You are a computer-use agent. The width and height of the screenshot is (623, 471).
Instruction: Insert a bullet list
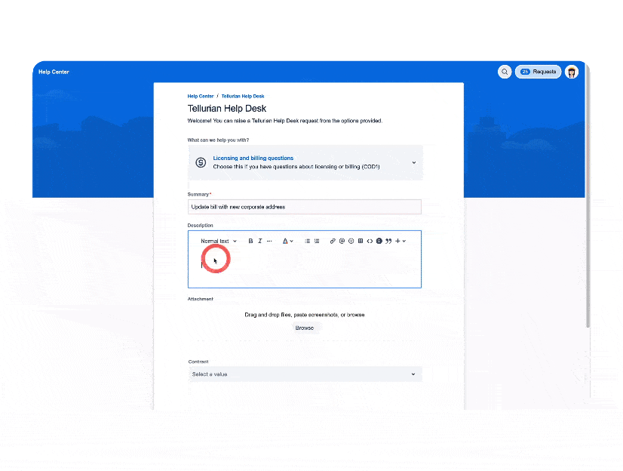[x=307, y=241]
